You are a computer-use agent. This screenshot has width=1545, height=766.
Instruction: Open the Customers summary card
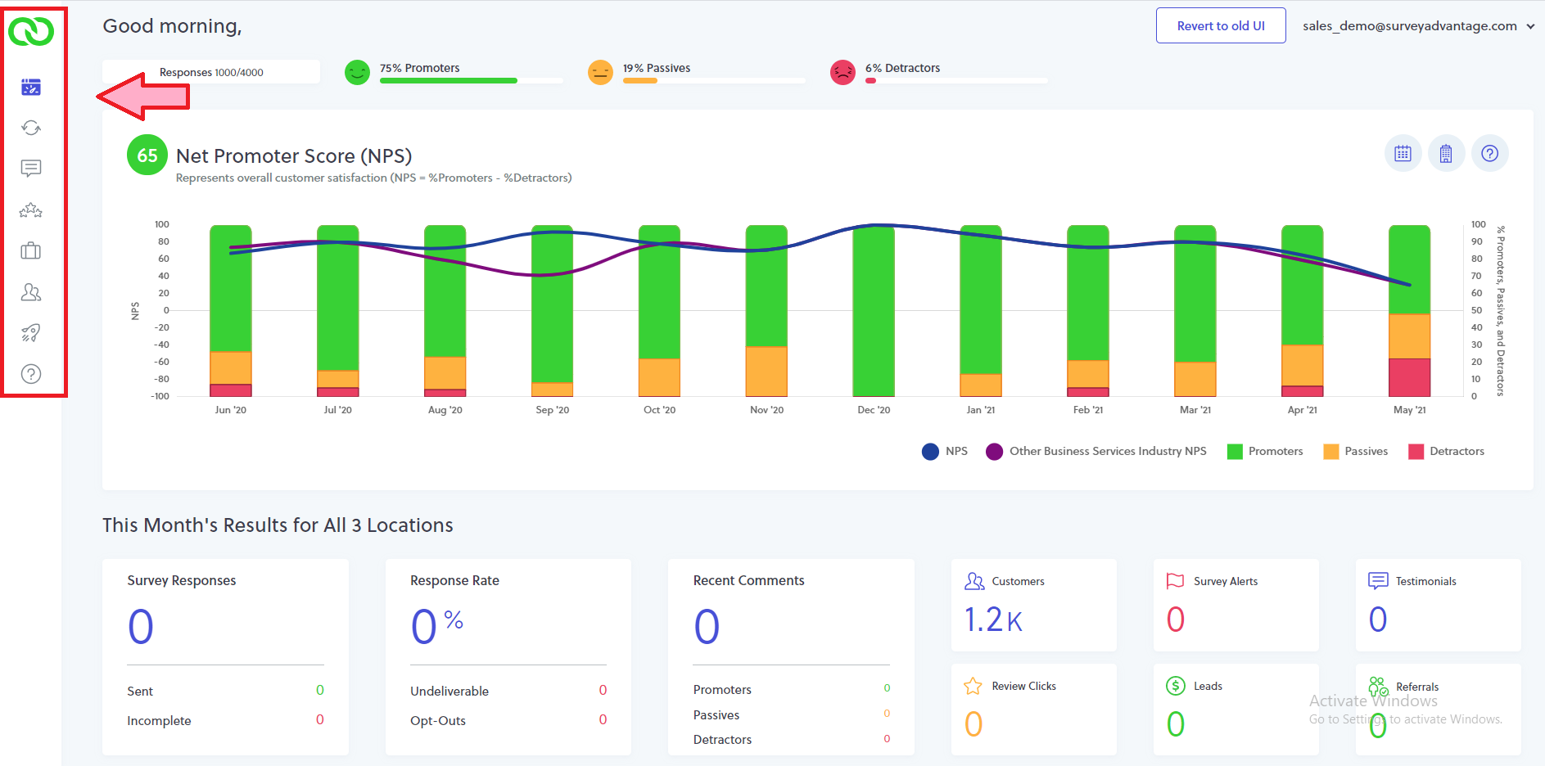tap(1034, 606)
